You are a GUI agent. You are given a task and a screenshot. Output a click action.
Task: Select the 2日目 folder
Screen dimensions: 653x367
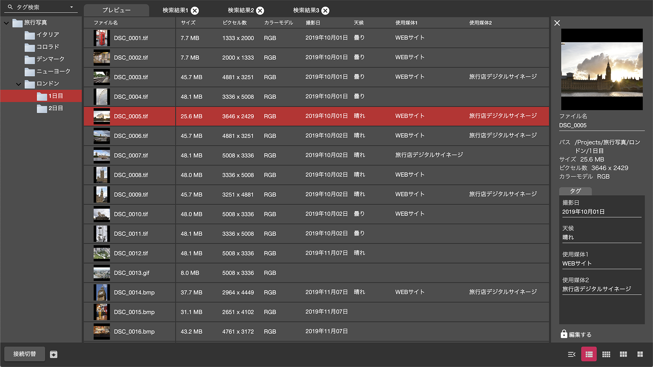pos(56,108)
